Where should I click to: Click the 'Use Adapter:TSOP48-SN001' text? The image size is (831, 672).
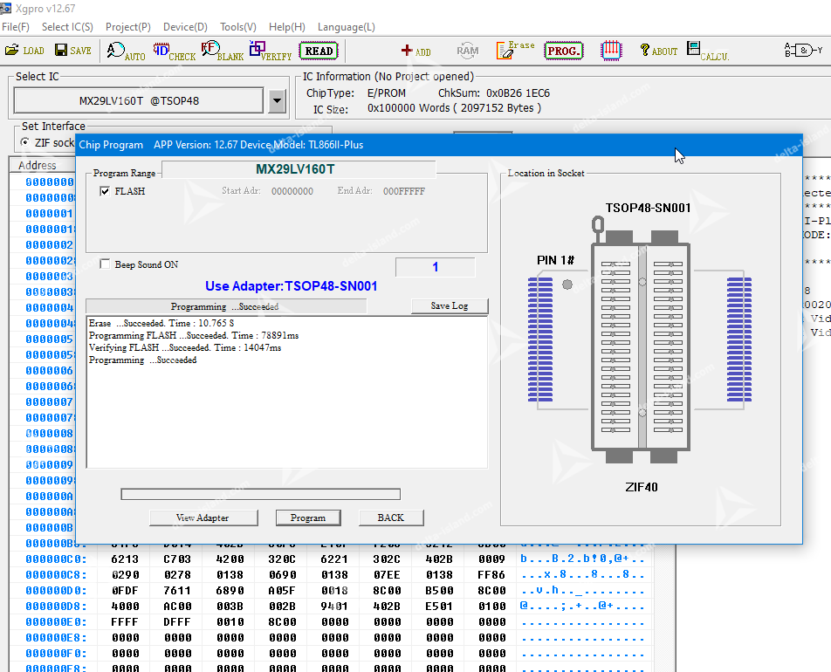(x=291, y=286)
